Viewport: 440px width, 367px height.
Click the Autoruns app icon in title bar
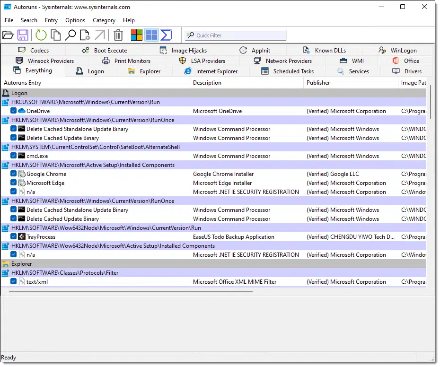pyautogui.click(x=7, y=7)
